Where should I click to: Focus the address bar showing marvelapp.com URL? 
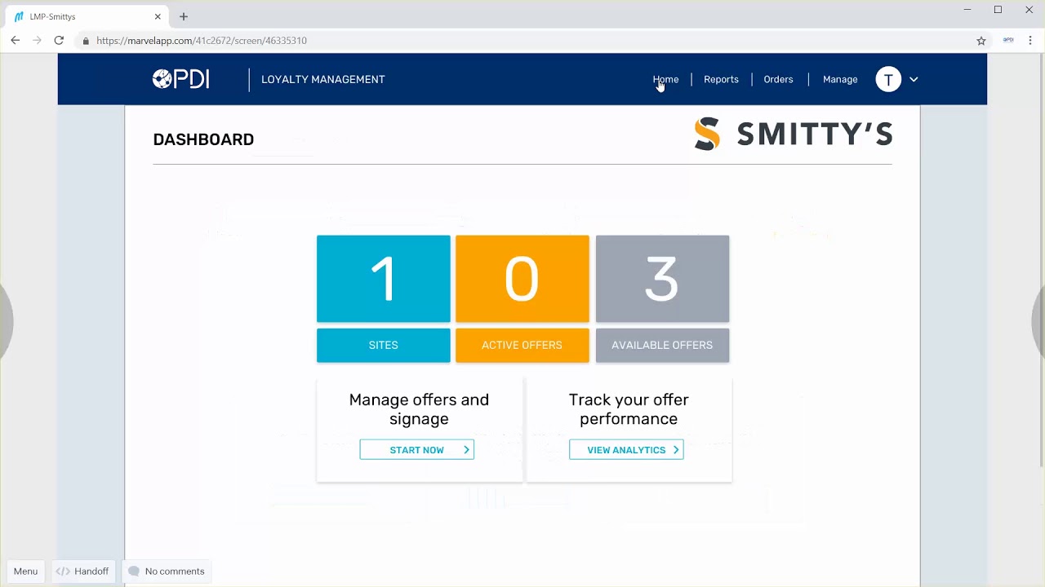[522, 40]
